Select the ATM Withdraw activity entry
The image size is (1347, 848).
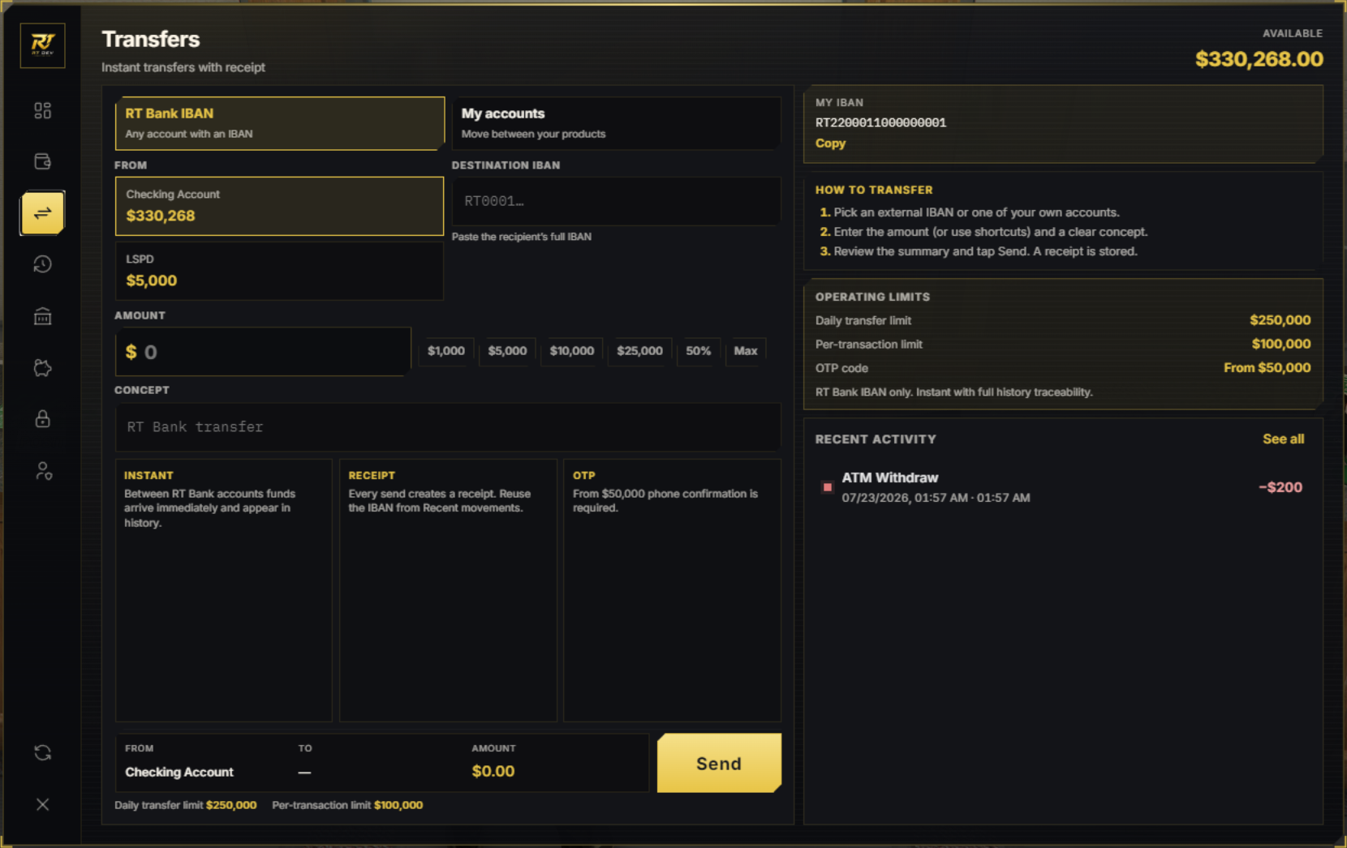[x=1062, y=487]
